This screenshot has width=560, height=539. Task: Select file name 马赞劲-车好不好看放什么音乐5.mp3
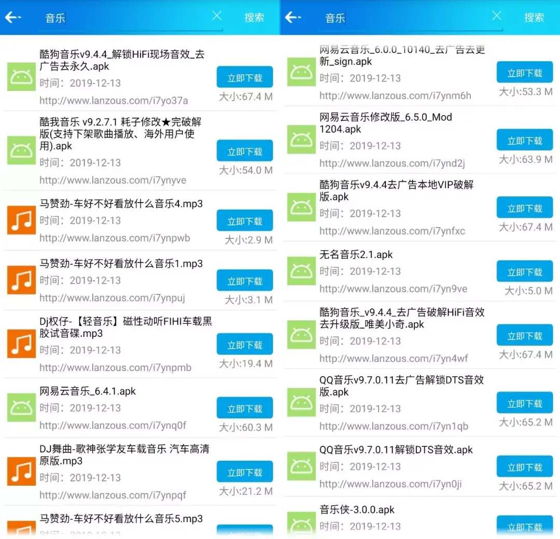click(x=121, y=519)
